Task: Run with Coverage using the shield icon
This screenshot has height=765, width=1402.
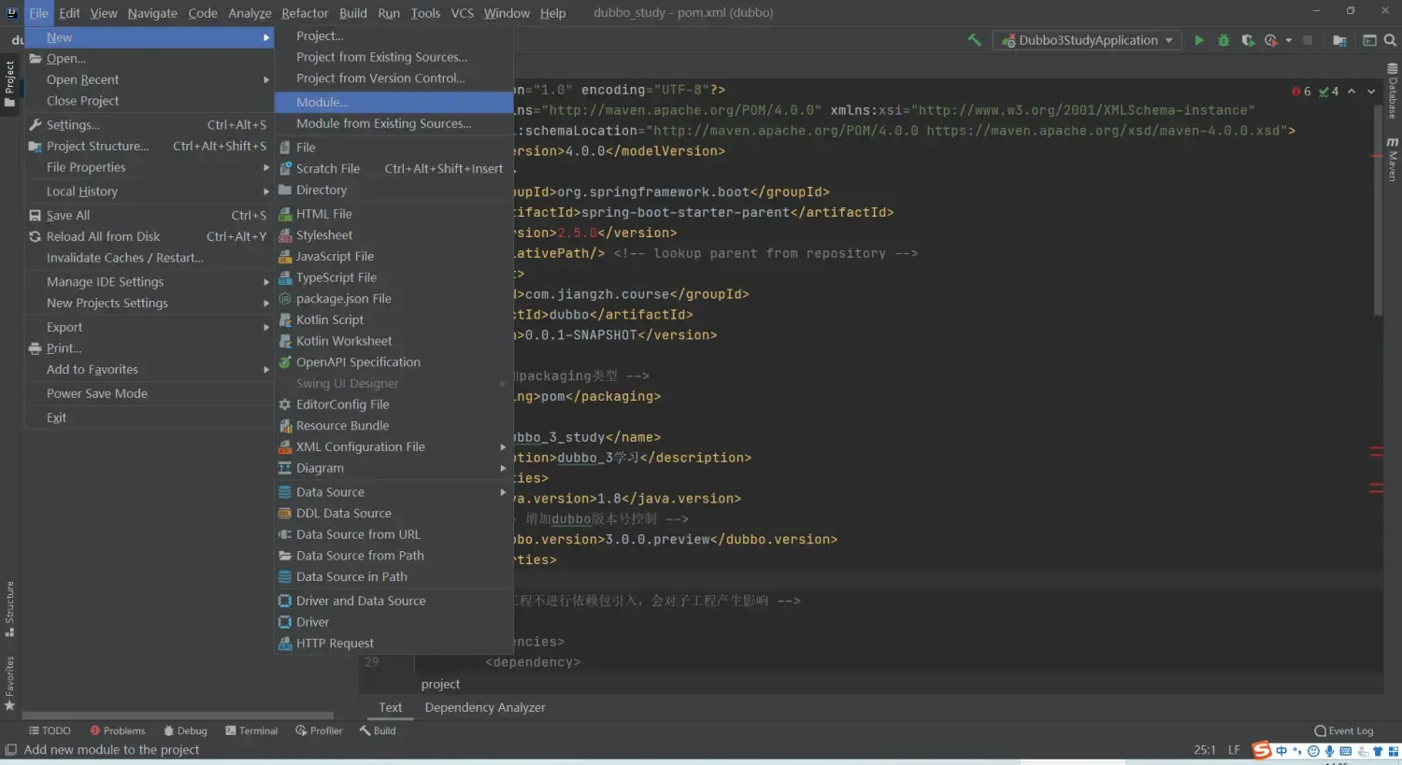Action: tap(1248, 40)
